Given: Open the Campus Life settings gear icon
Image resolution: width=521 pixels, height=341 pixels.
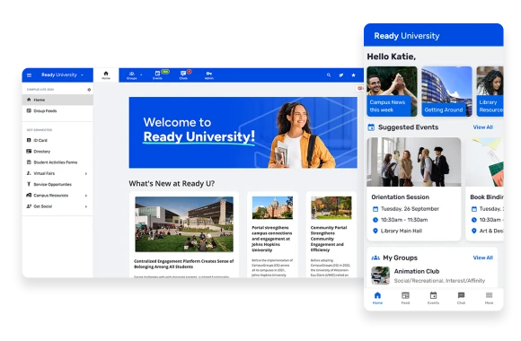Looking at the screenshot, I should [89, 90].
